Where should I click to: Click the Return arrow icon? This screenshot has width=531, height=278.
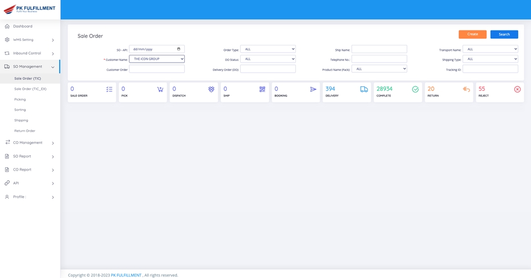(466, 89)
